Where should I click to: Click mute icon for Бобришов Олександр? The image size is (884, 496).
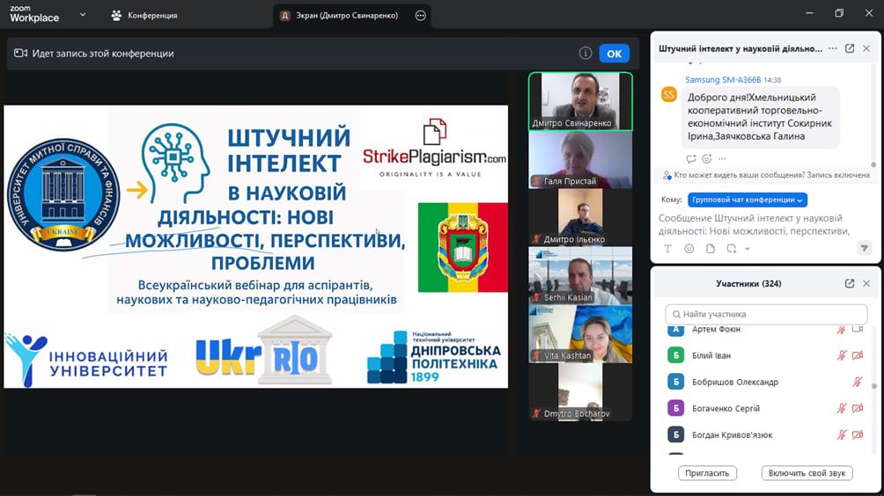pyautogui.click(x=858, y=383)
